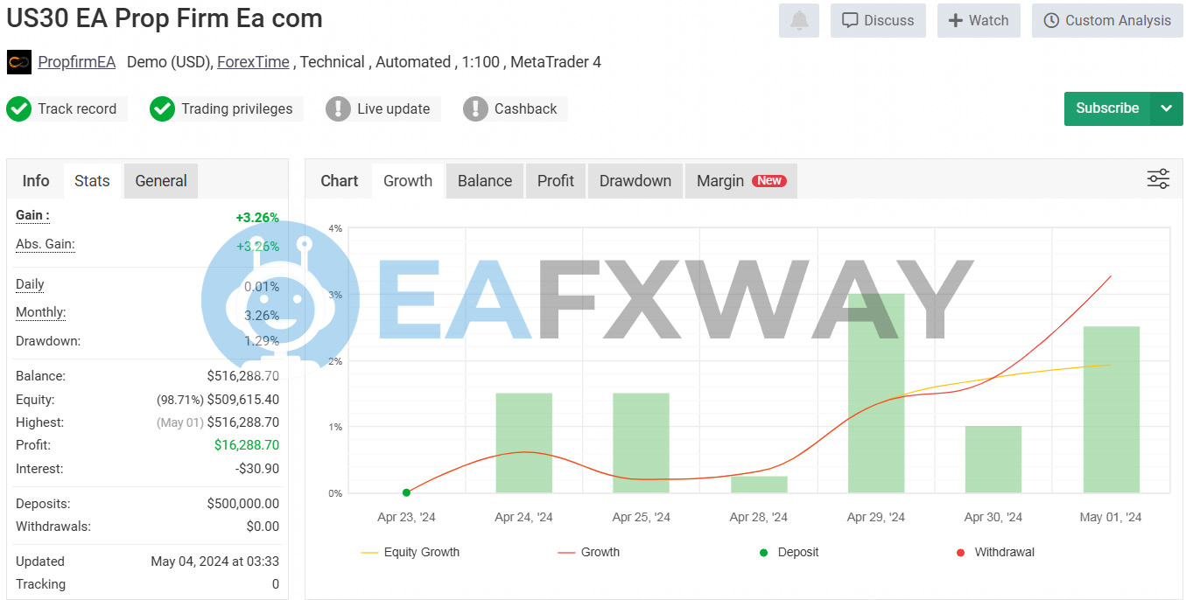Click the Withdrawals value $0.00

click(263, 527)
